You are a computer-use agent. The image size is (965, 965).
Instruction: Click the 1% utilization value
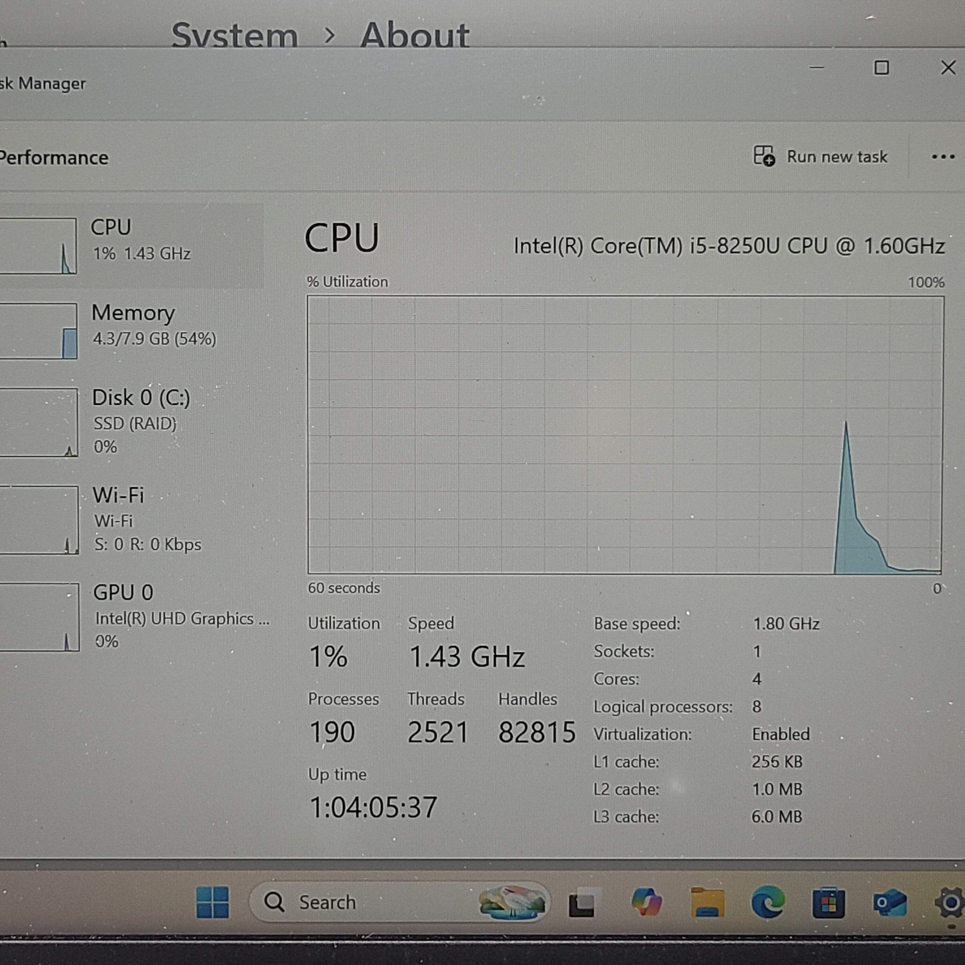coord(328,657)
